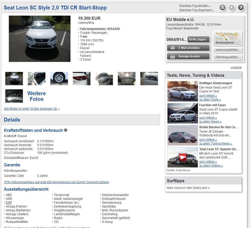Click the vehicle title Seat Leon SC Style

click(55, 8)
